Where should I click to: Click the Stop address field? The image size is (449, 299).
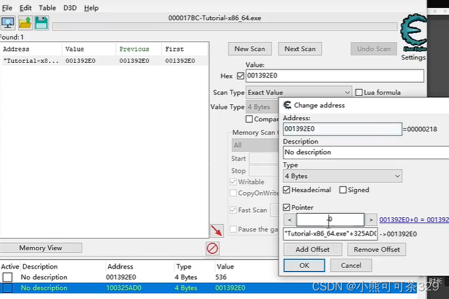(x=264, y=171)
